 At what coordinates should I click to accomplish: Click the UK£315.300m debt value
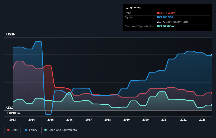point(166,13)
